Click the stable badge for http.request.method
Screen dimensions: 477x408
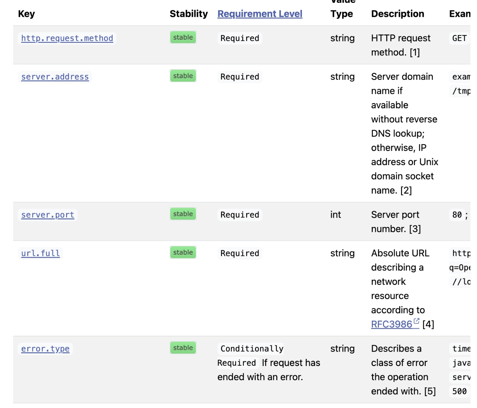pyautogui.click(x=183, y=37)
